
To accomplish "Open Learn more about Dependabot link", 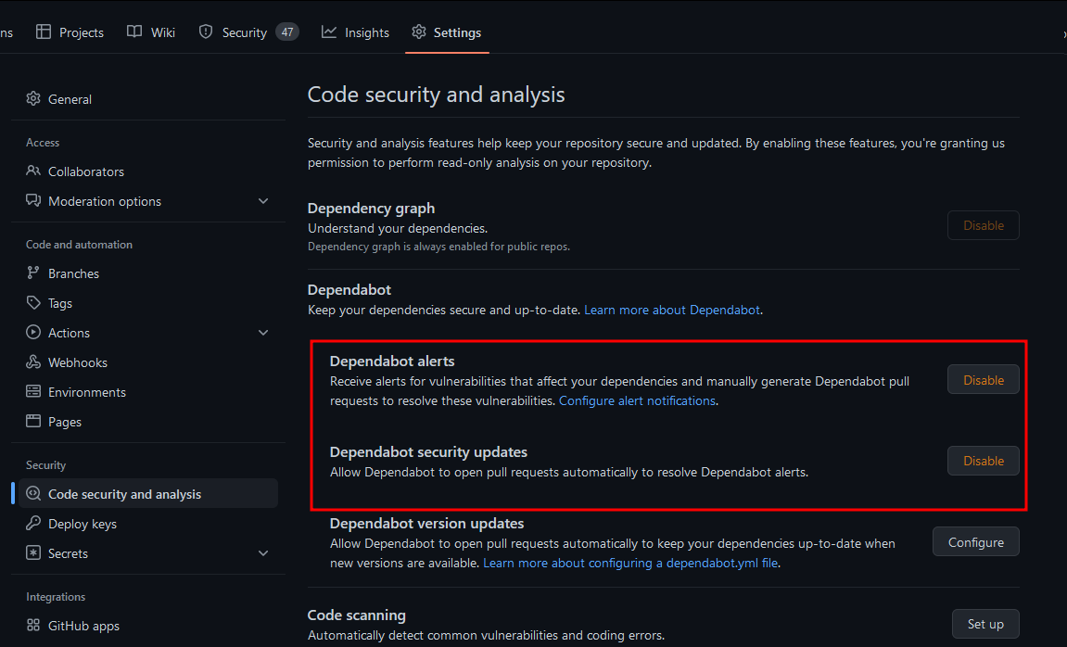I will click(672, 310).
